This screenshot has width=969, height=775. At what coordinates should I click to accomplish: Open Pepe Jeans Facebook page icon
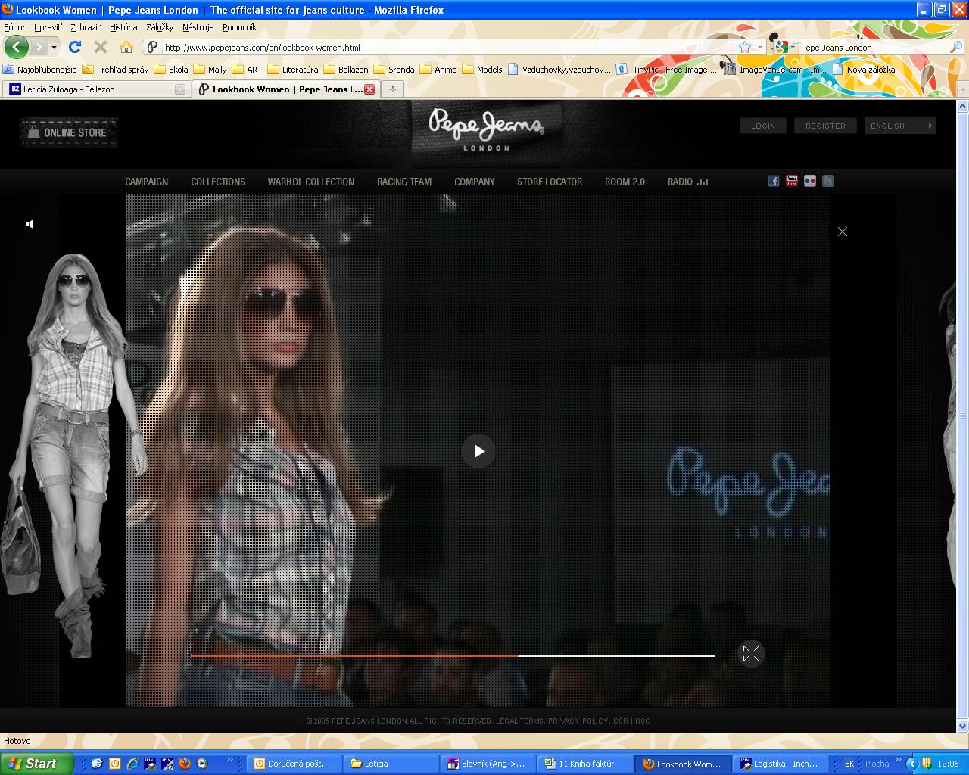(774, 181)
